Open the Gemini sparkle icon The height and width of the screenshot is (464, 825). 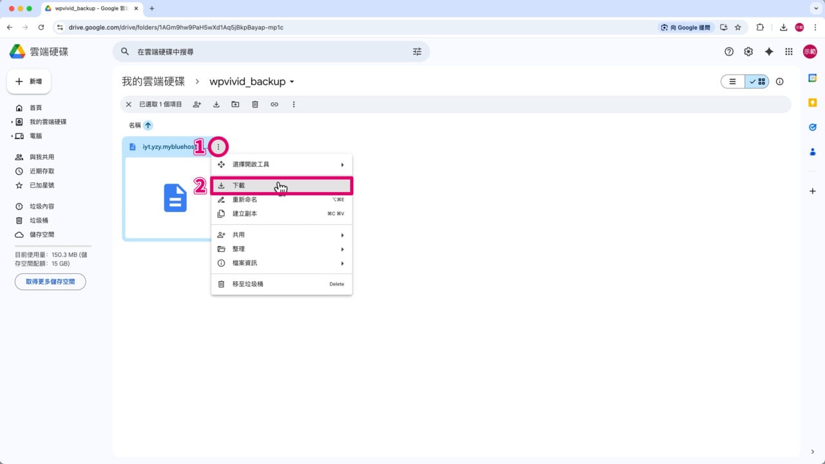pyautogui.click(x=768, y=52)
